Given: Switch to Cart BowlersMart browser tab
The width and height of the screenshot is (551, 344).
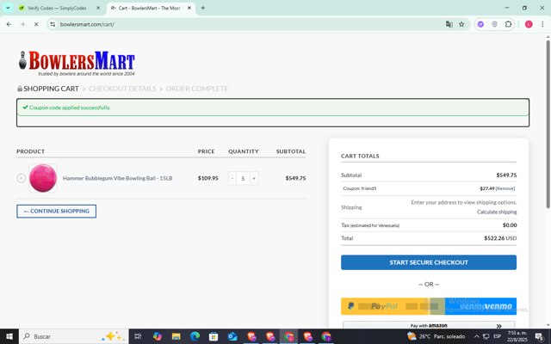Looking at the screenshot, I should coord(148,8).
